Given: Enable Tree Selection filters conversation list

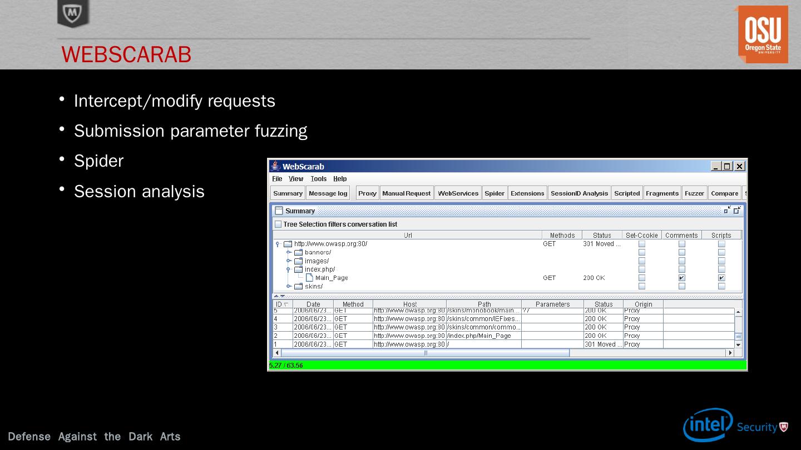Looking at the screenshot, I should point(278,224).
